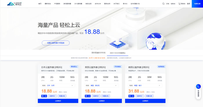This screenshot has width=203, height=107.
Task: Click the LCAYUN logo in the header
Action: point(14,4)
